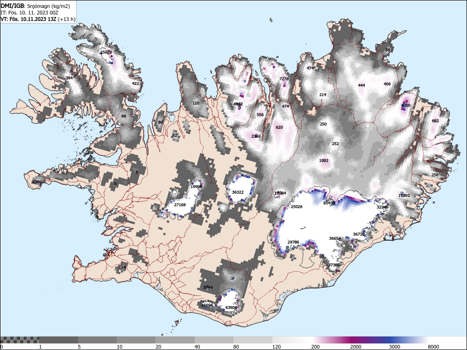Select the snow value 92

(x=175, y=135)
